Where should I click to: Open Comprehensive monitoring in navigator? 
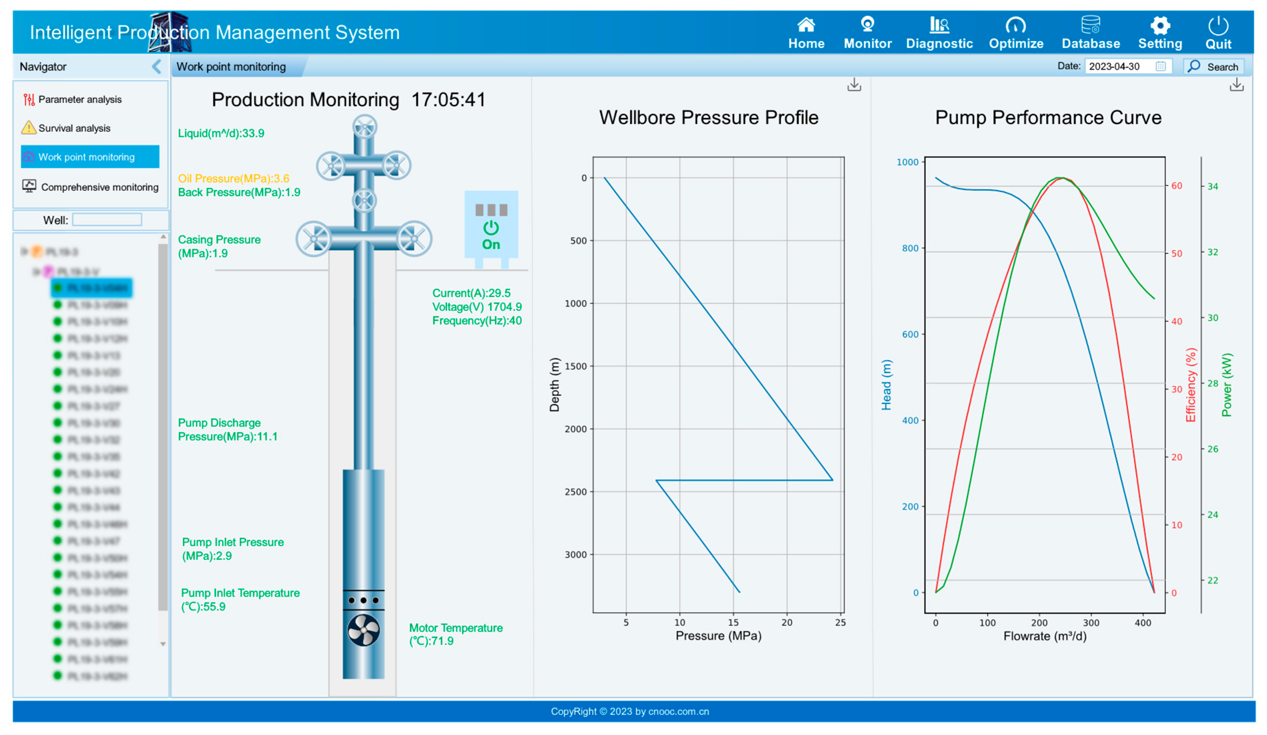pos(99,187)
